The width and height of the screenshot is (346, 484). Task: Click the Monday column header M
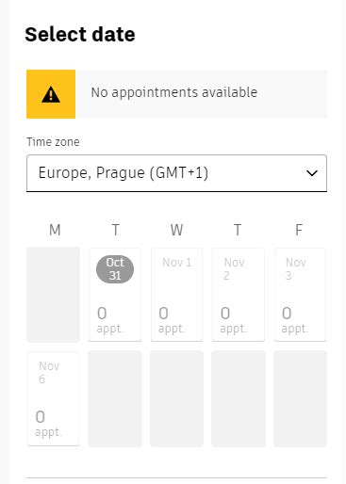click(55, 230)
